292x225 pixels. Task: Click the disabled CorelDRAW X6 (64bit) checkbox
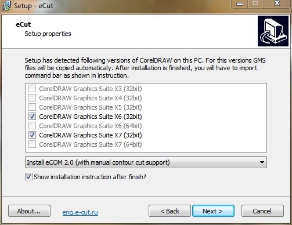tap(32, 126)
